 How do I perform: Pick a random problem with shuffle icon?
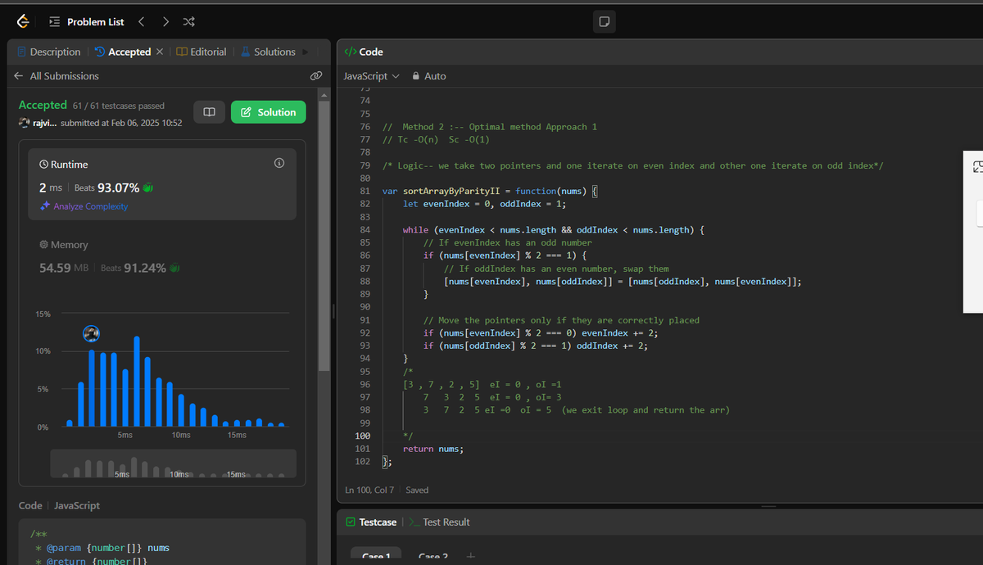(188, 21)
